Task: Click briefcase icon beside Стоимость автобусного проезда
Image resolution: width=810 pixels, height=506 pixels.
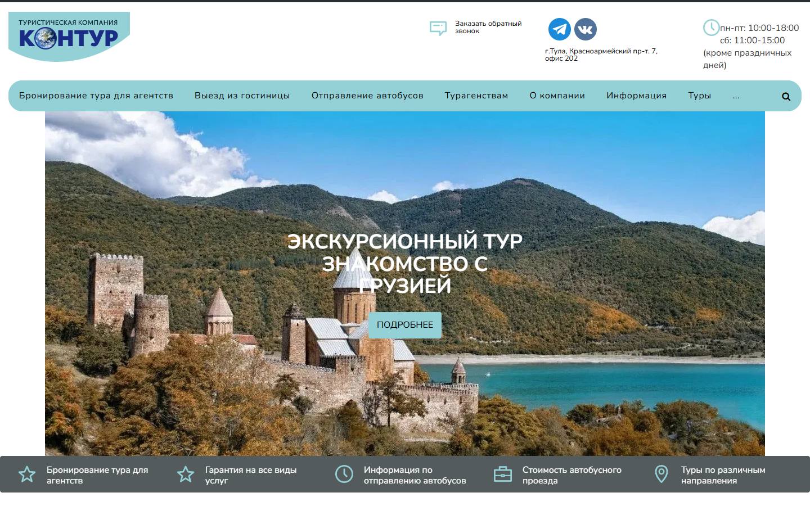Action: click(503, 474)
